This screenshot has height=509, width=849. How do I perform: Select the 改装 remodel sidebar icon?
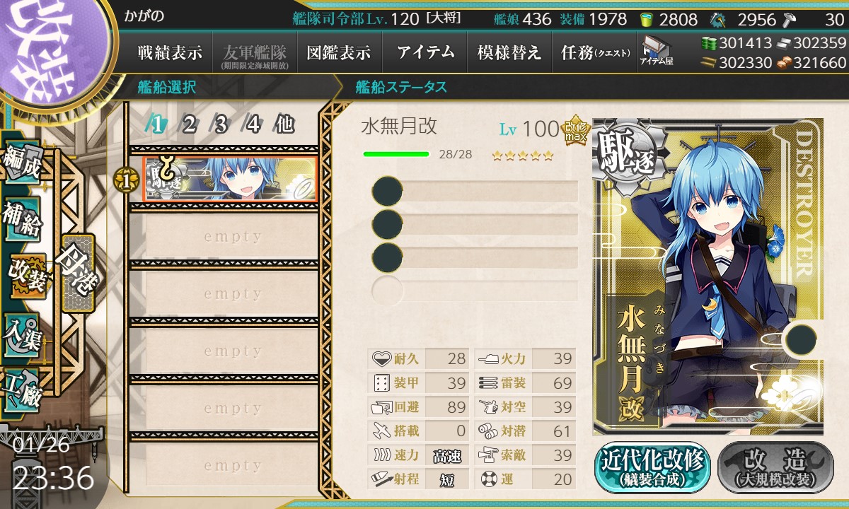(x=27, y=276)
